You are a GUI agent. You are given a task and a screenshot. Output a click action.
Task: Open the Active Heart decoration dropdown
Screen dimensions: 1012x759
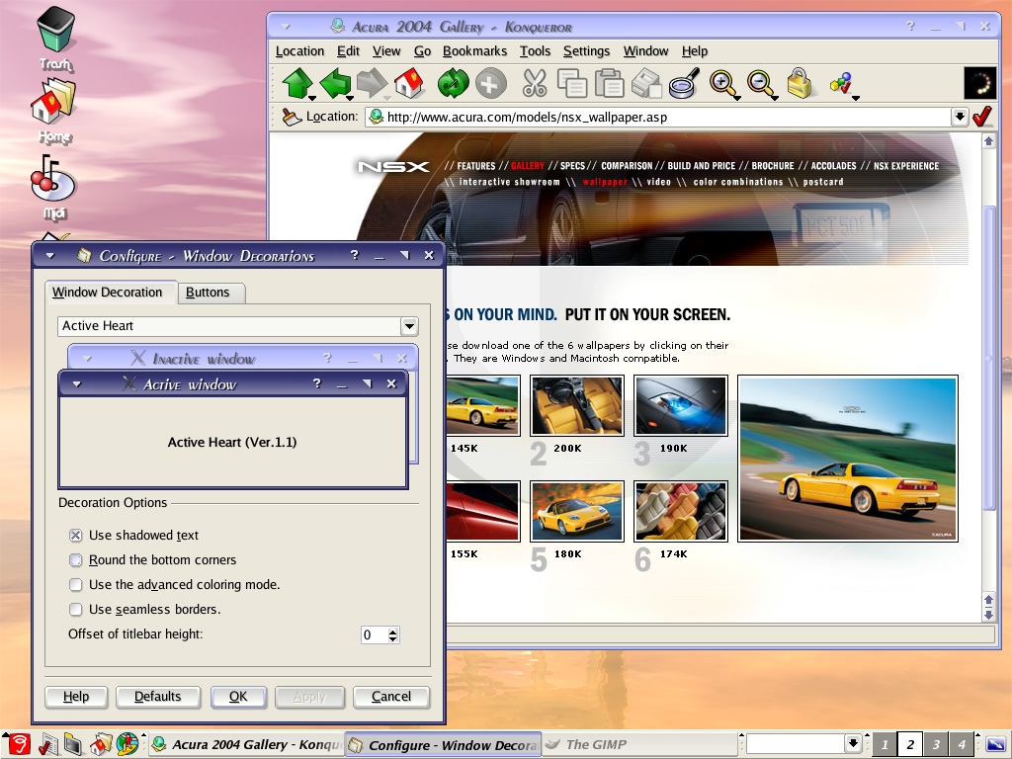pyautogui.click(x=409, y=326)
